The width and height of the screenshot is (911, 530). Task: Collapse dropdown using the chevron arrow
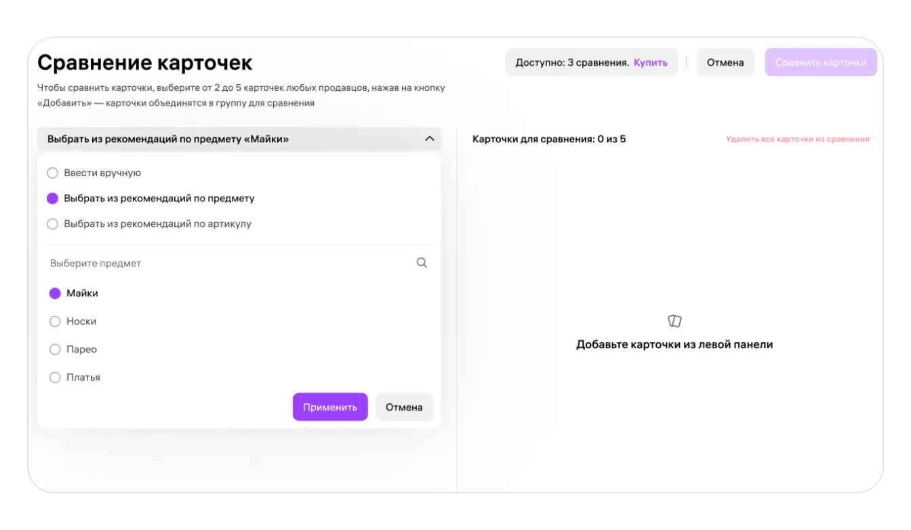[x=429, y=139]
